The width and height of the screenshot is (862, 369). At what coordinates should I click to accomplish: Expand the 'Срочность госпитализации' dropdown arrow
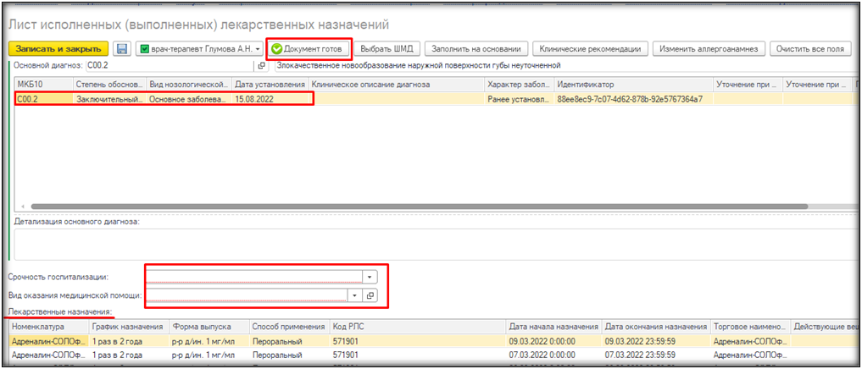click(369, 277)
